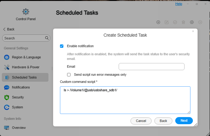Click the delete task trash icon
This screenshot has height=136, width=210.
[183, 22]
